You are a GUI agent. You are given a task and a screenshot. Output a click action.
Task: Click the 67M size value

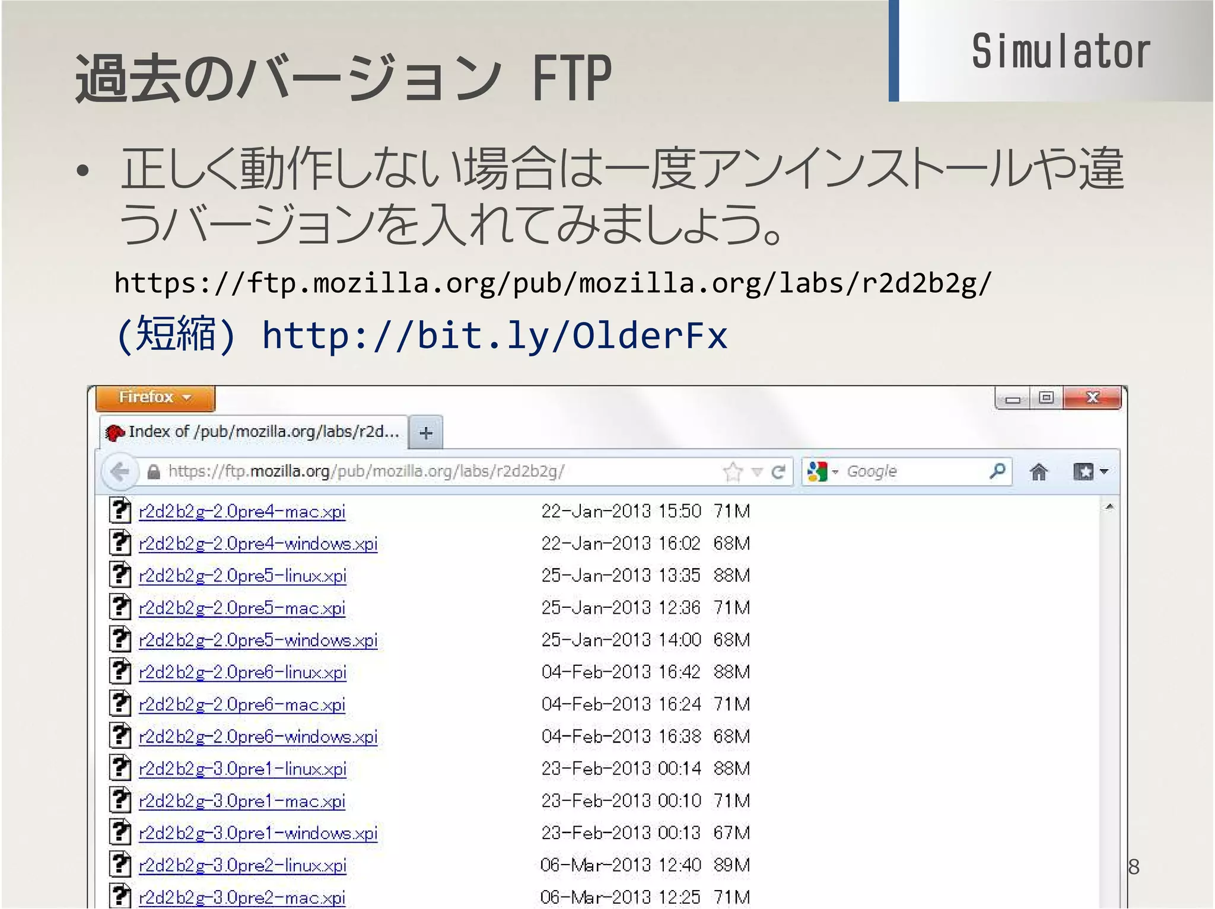coord(732,833)
